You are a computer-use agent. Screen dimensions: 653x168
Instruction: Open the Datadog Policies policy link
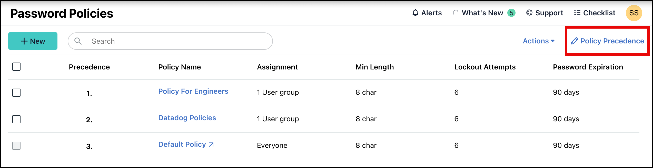[x=187, y=118]
